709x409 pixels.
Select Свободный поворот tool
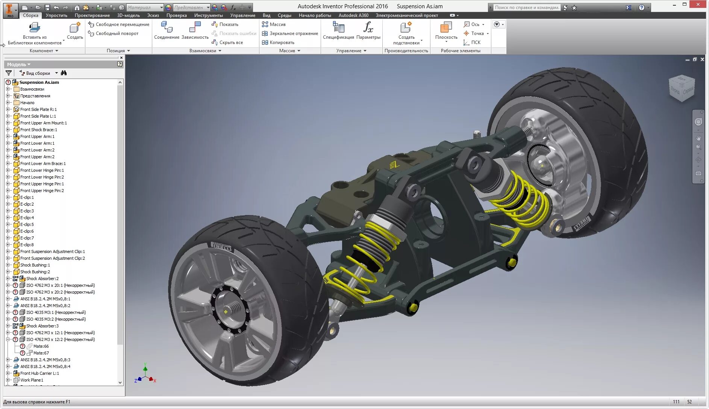coord(113,33)
